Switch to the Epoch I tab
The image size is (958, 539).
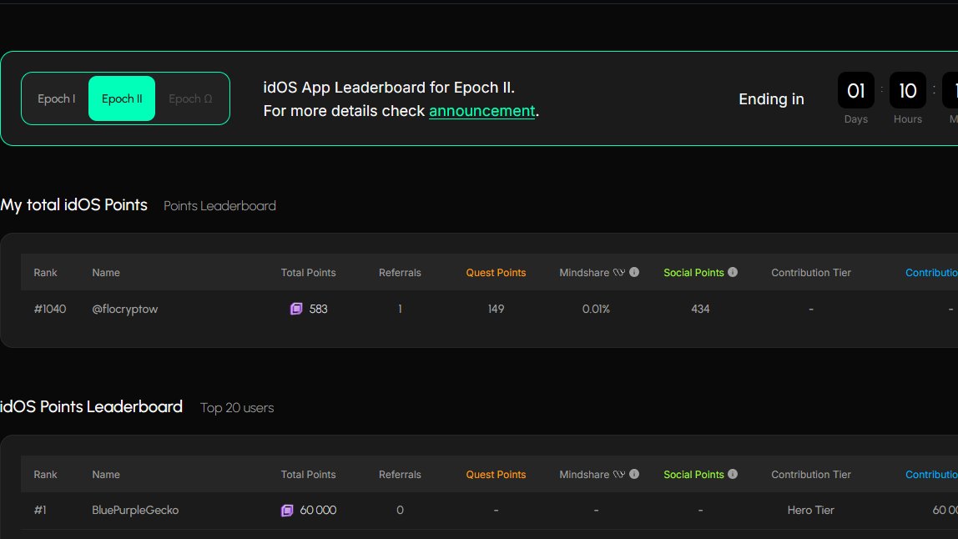coord(56,98)
